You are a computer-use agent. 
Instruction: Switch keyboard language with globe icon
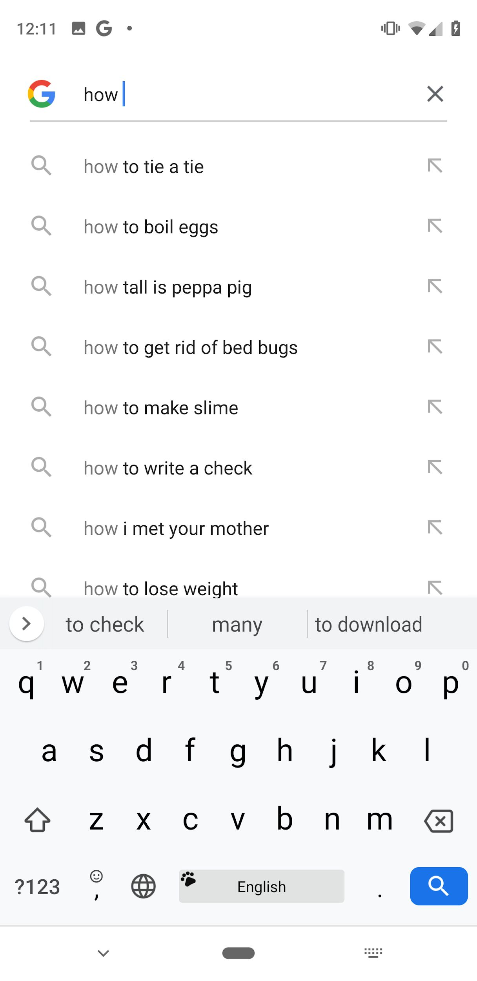(x=143, y=886)
